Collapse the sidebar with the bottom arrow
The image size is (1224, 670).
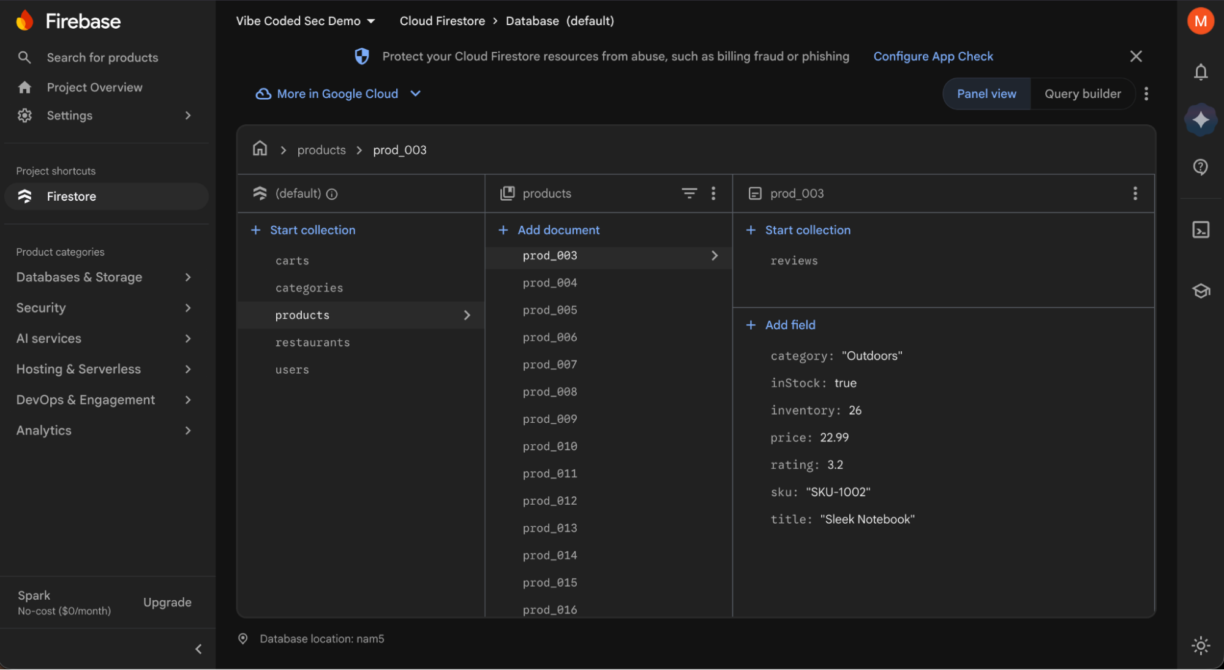[198, 649]
